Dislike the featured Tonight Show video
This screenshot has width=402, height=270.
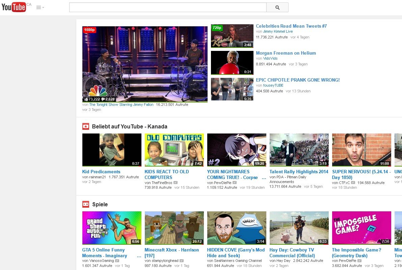(103, 99)
